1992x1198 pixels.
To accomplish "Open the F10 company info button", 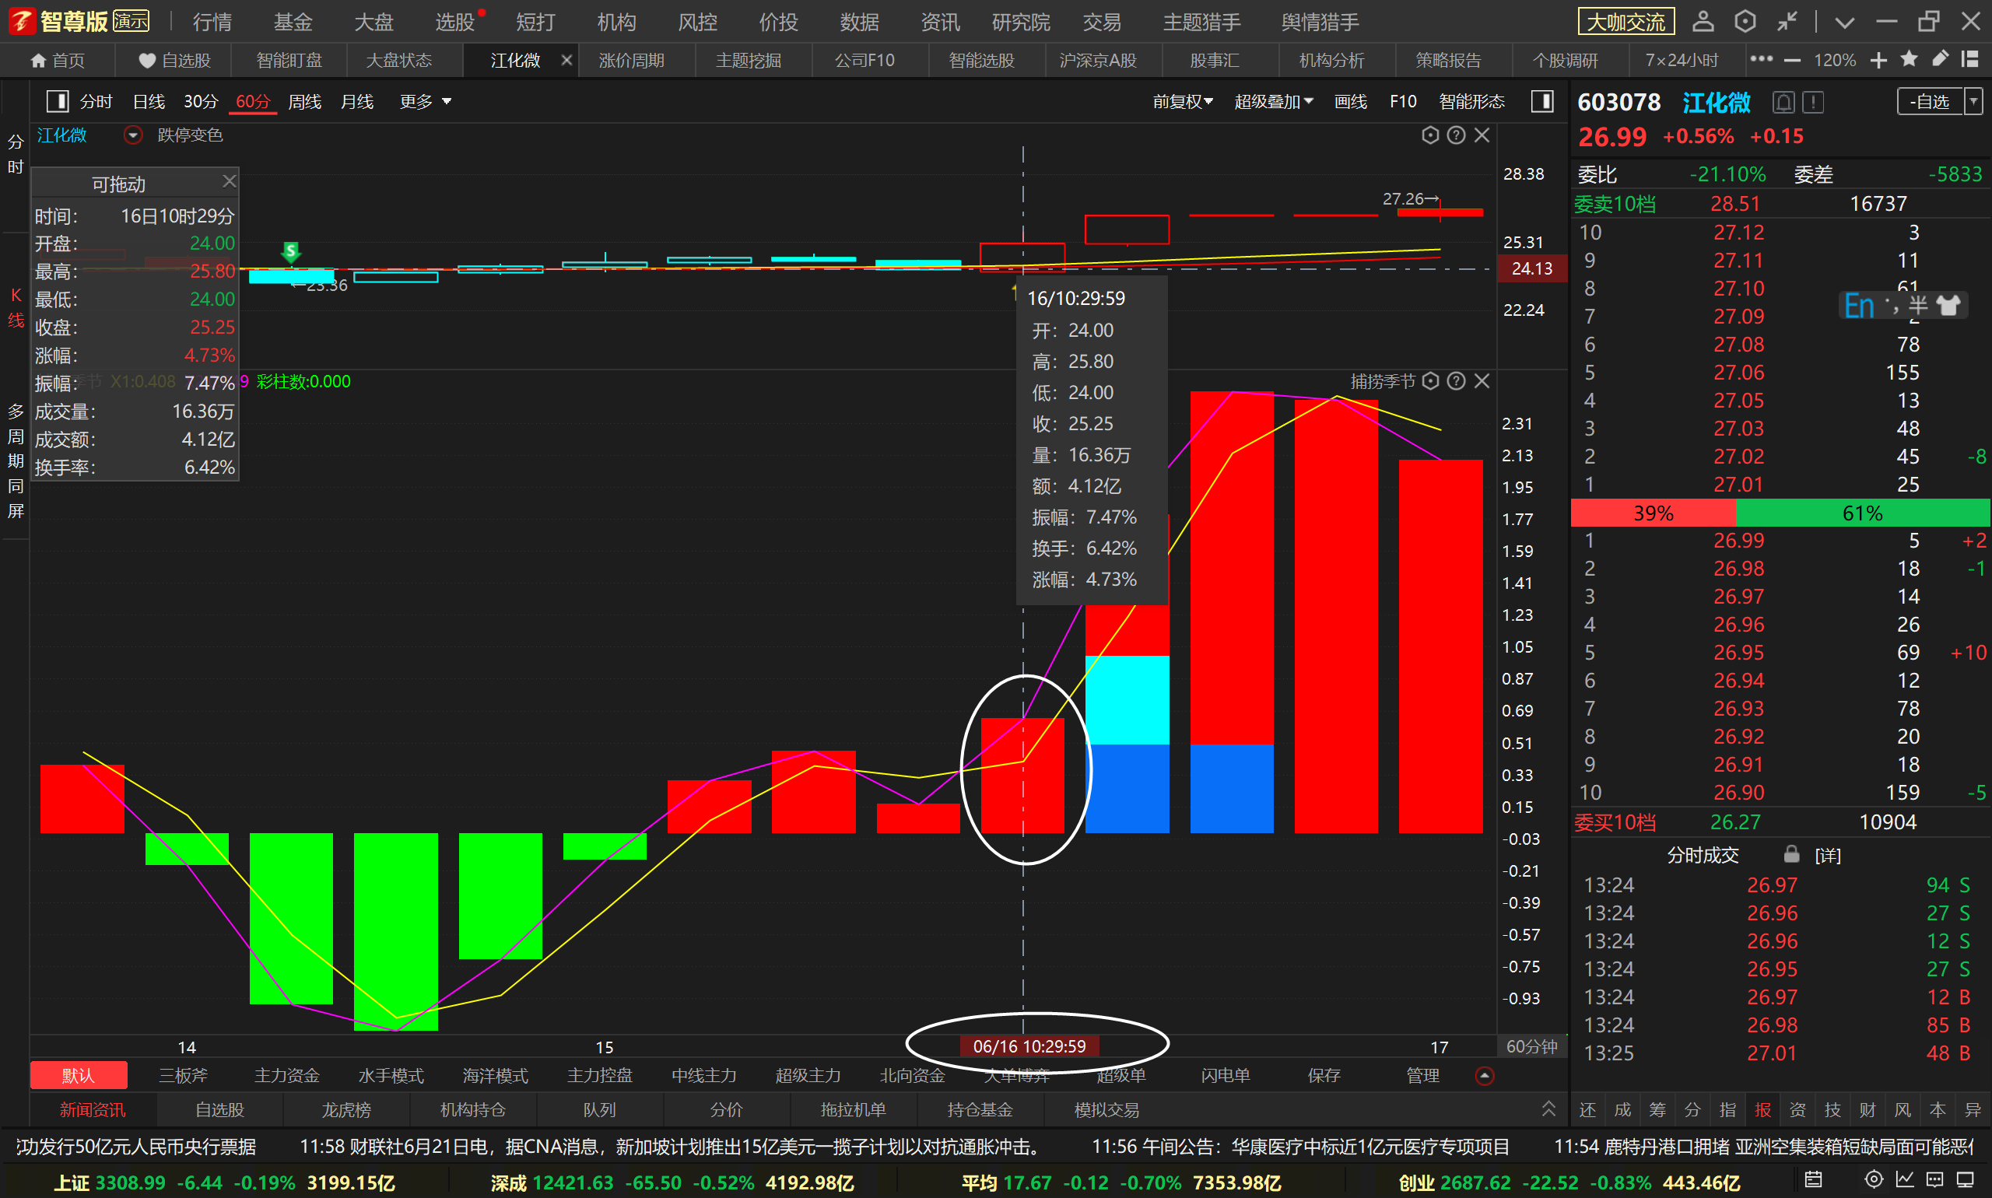I will (x=1402, y=102).
